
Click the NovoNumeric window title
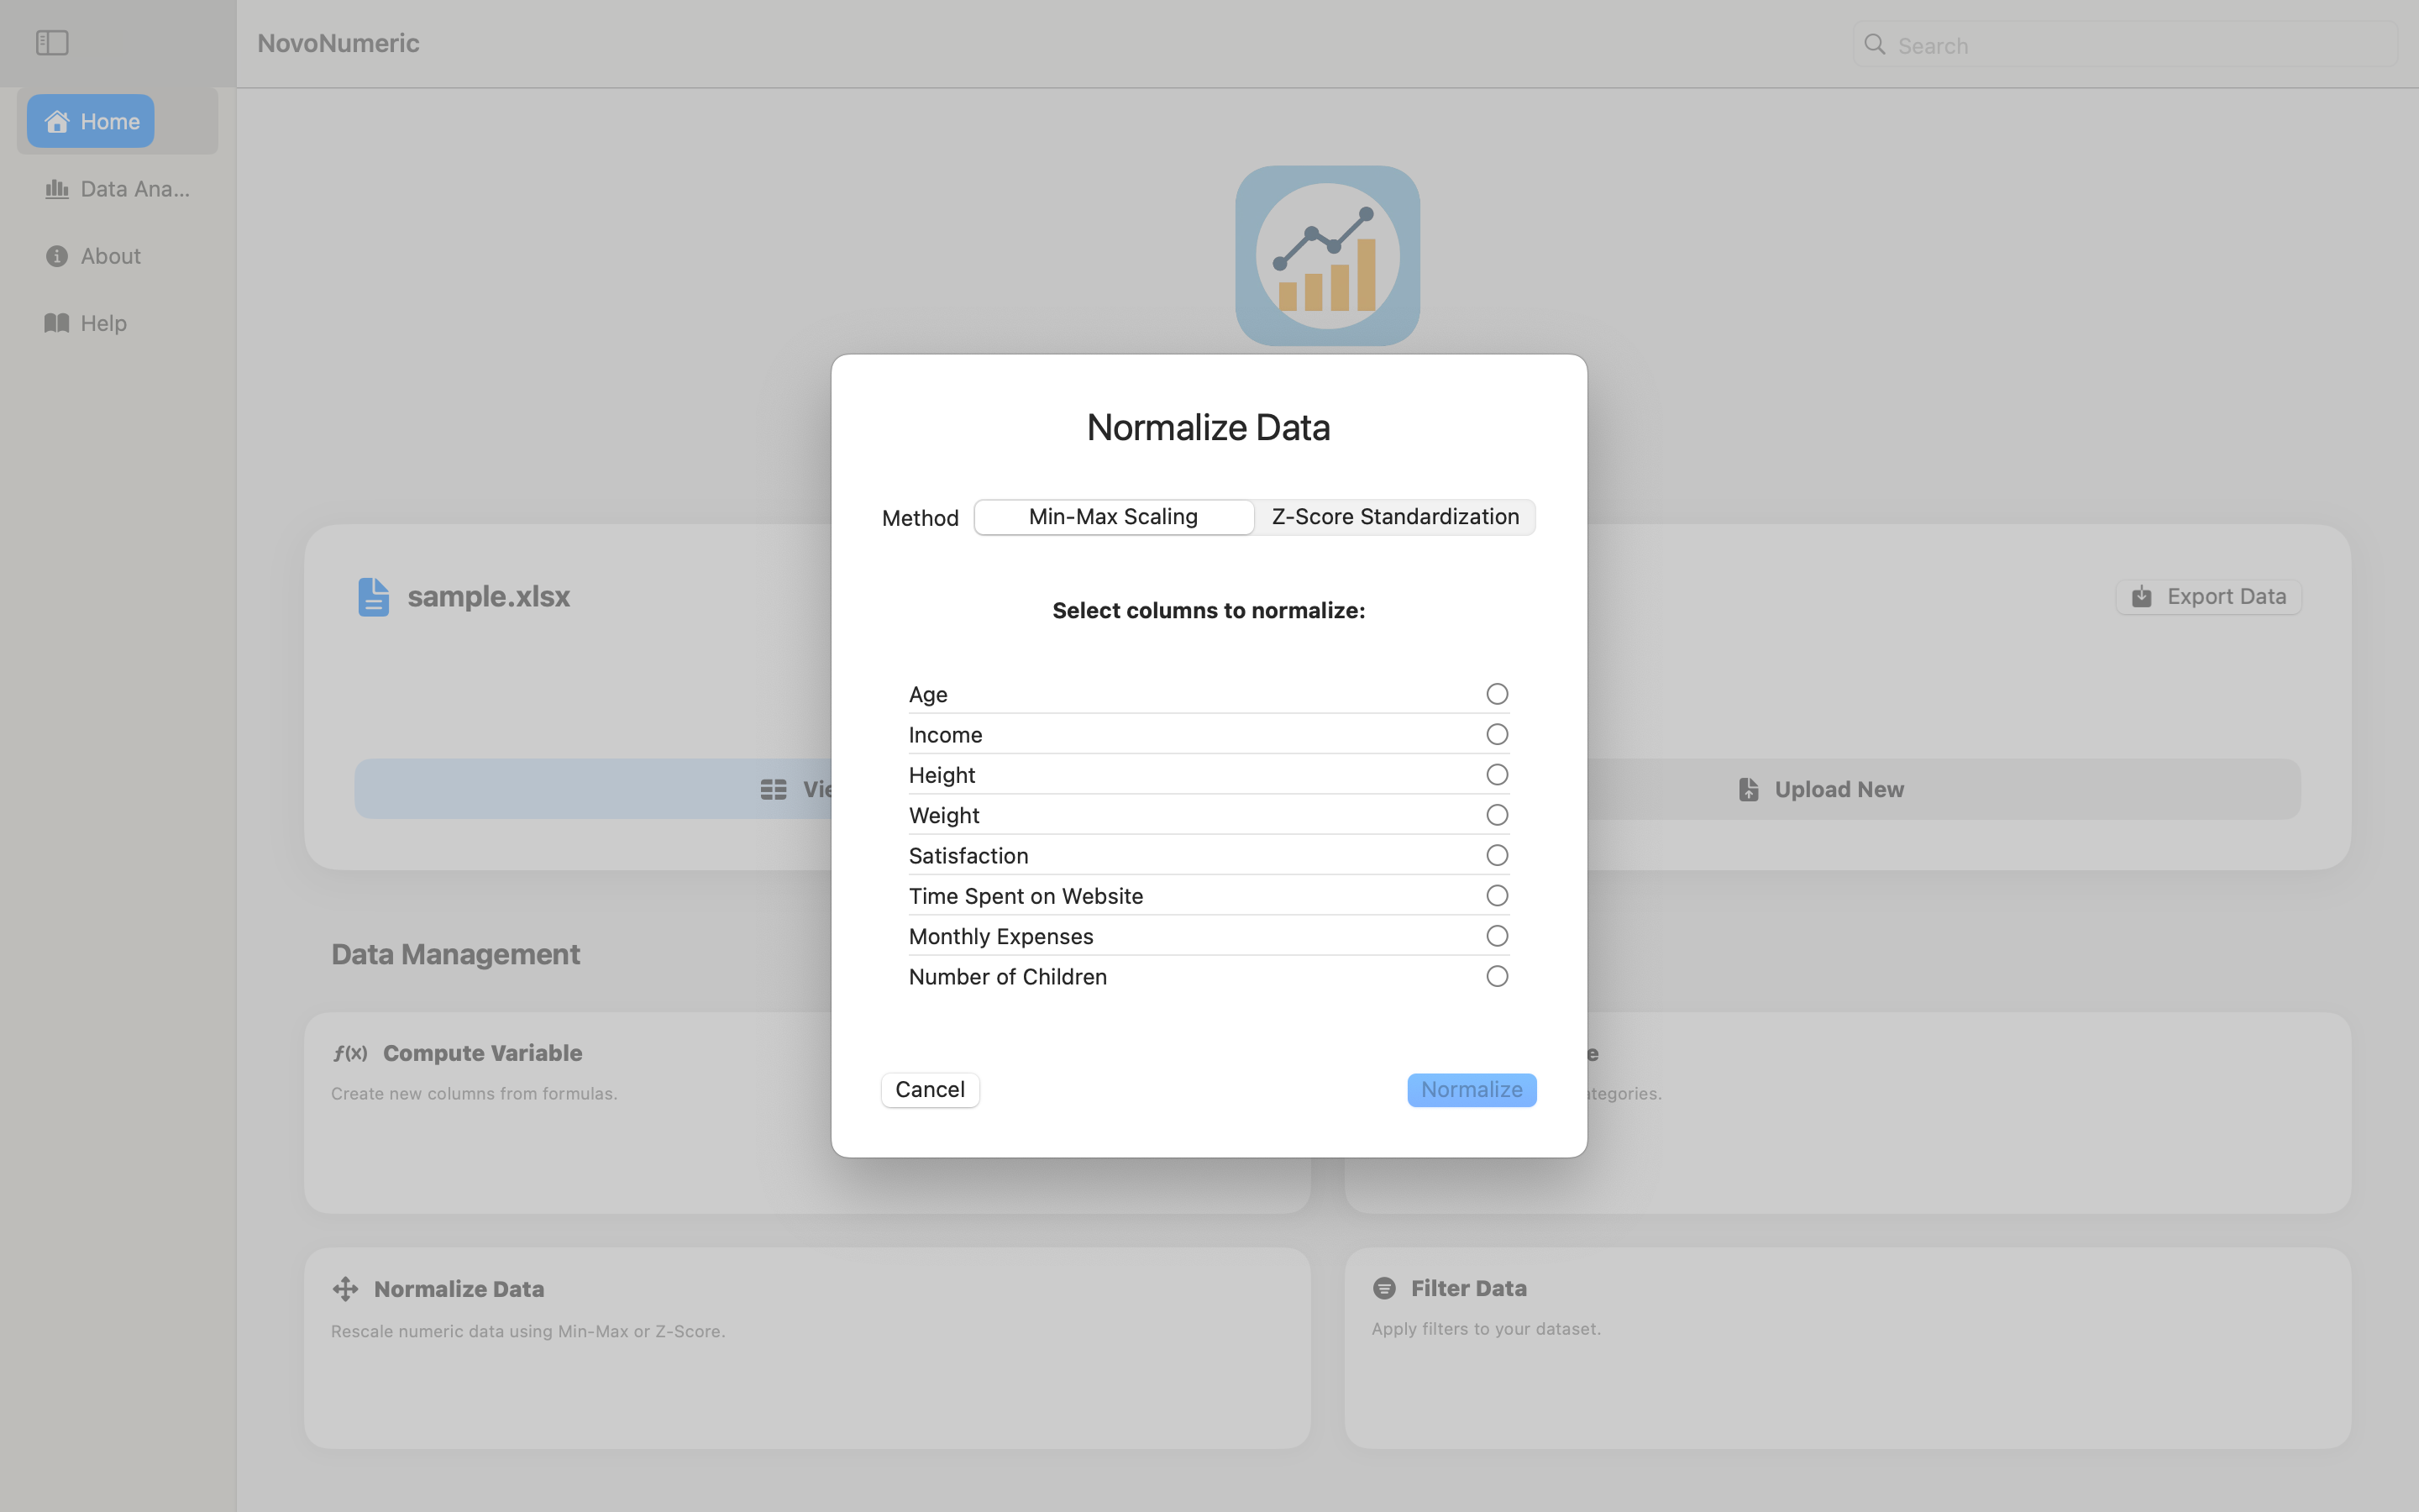[338, 43]
